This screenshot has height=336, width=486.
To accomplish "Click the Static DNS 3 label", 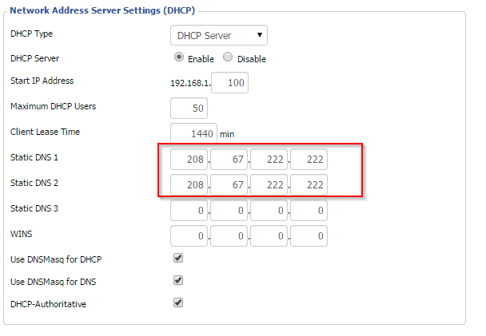I will pos(34,208).
